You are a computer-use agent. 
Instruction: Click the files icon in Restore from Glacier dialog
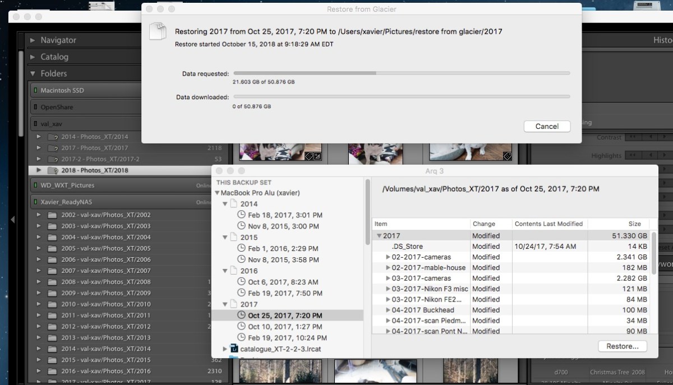tap(158, 31)
